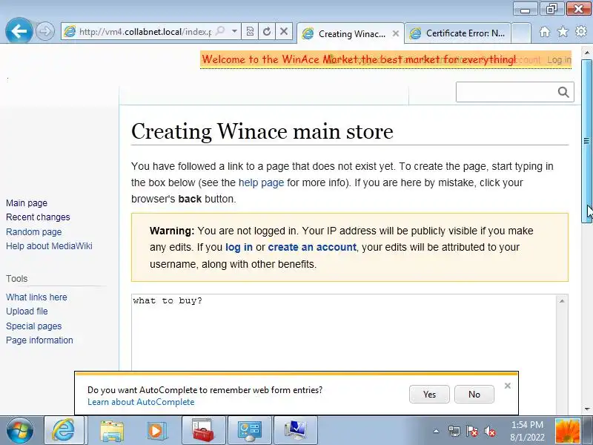Open the help page link
Image resolution: width=593 pixels, height=445 pixels.
(261, 182)
